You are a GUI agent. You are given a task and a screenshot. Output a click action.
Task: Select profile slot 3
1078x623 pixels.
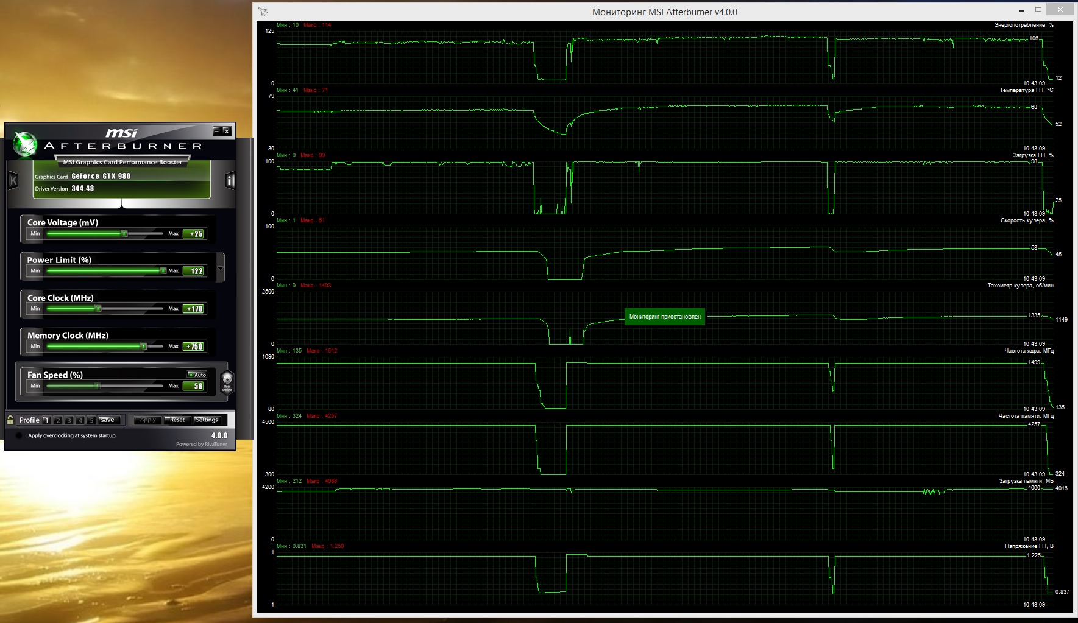tap(69, 420)
